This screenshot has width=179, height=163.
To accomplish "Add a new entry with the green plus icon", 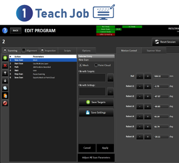I will coord(5,58).
